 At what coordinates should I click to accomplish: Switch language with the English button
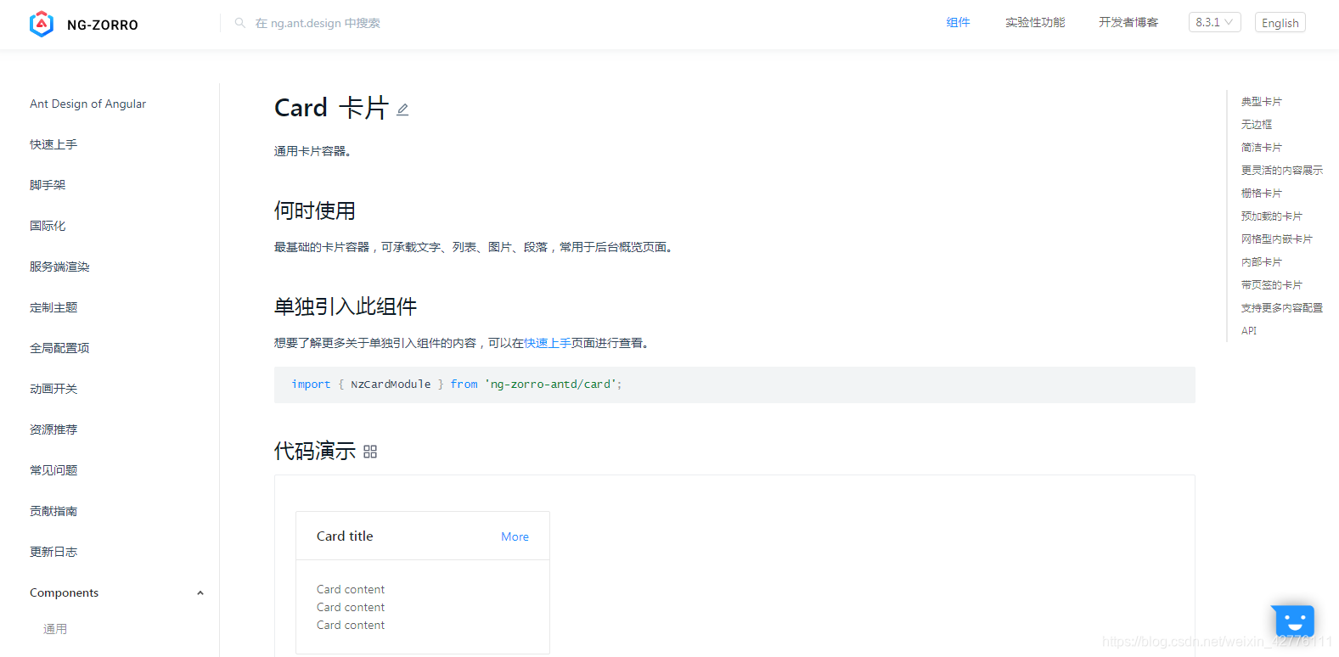click(1280, 23)
